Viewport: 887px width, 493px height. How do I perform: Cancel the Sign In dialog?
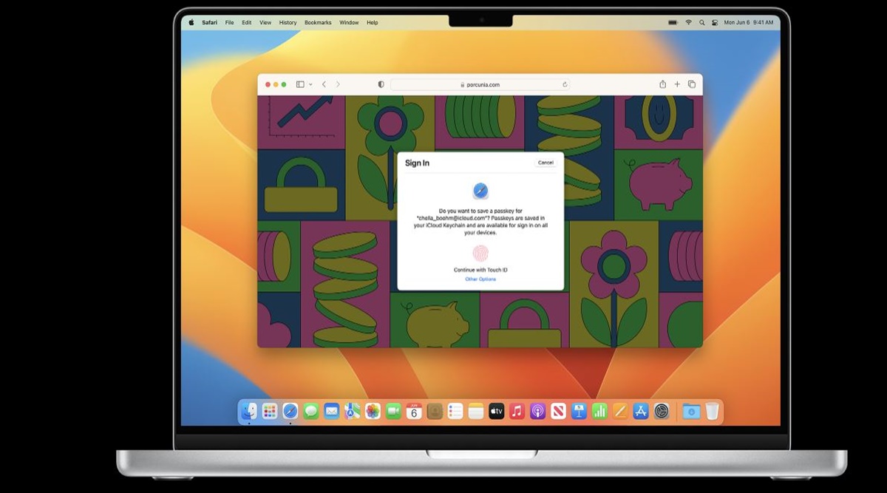(546, 163)
